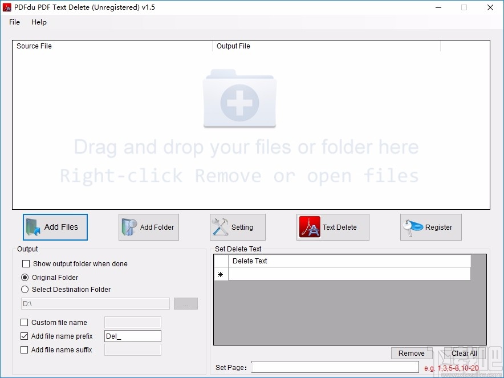Click the asterisk row marker in Delete Text table
This screenshot has height=378, width=504.
pyautogui.click(x=220, y=274)
